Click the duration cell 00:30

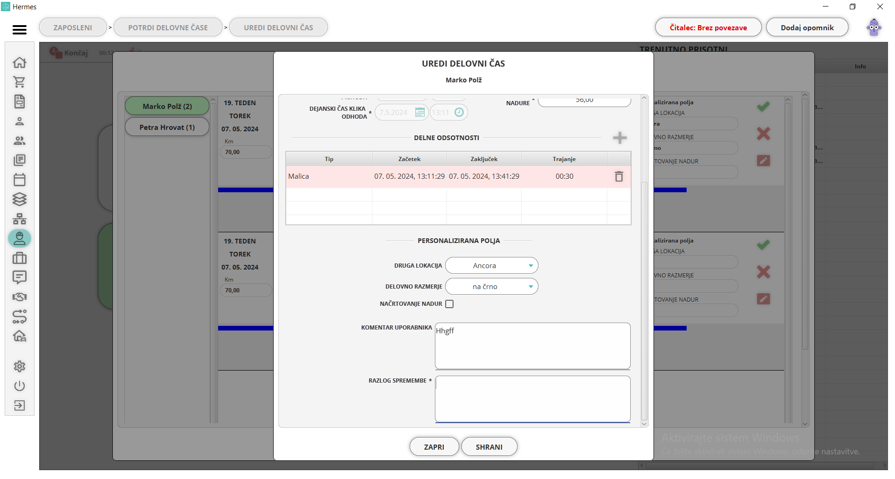tap(564, 176)
